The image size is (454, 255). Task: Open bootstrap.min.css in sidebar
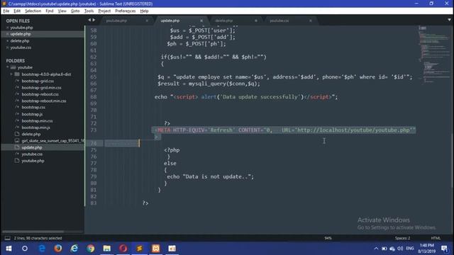tap(37, 121)
